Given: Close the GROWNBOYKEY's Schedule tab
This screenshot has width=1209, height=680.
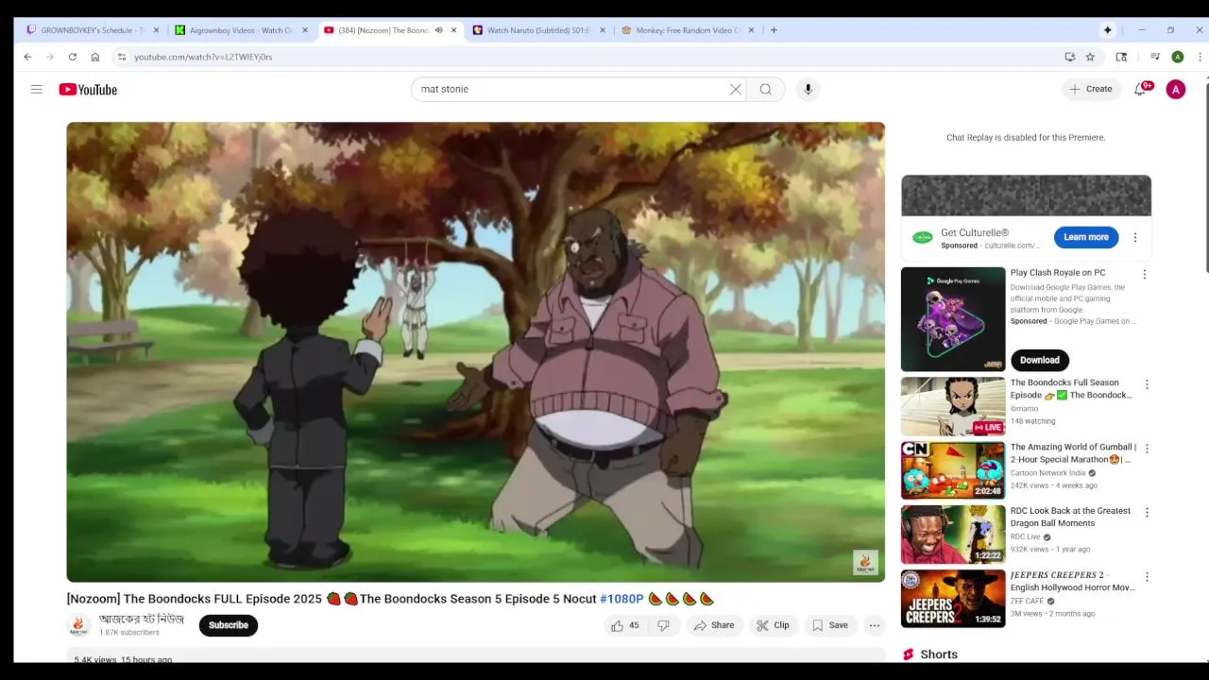Looking at the screenshot, I should coord(156,30).
